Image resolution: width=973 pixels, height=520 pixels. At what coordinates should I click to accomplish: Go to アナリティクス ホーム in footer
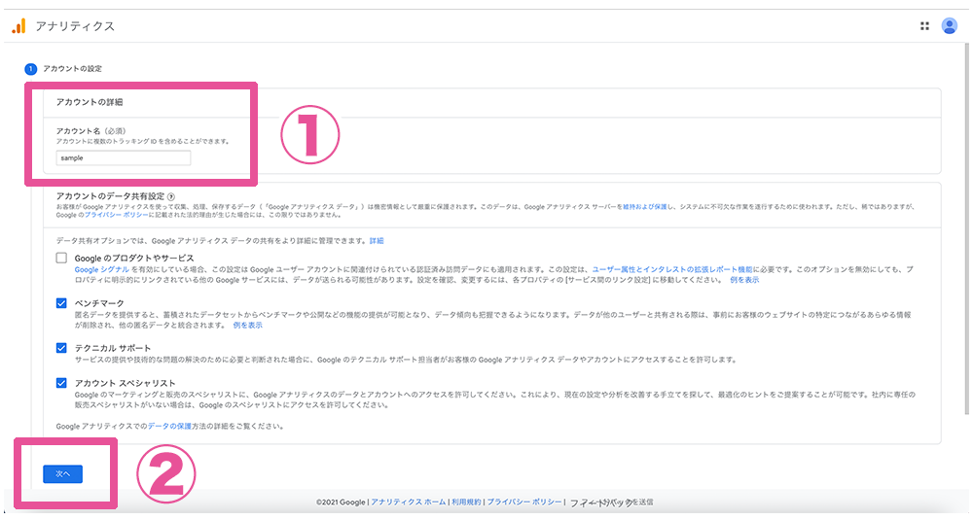[408, 503]
